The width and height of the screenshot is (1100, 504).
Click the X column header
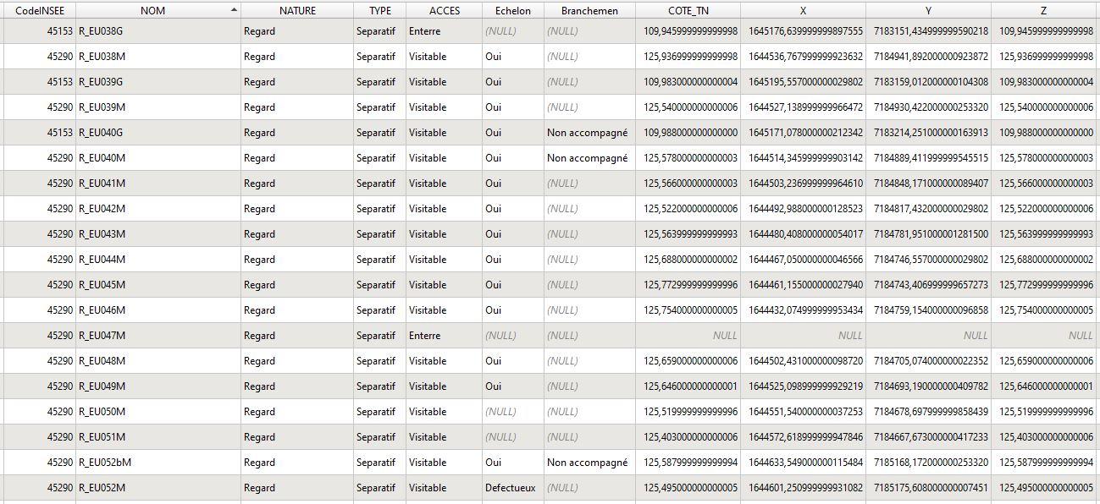804,10
